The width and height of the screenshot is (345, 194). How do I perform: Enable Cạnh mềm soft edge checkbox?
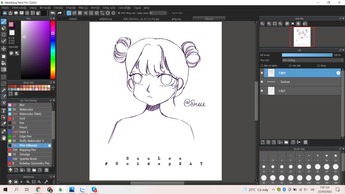(x=169, y=13)
